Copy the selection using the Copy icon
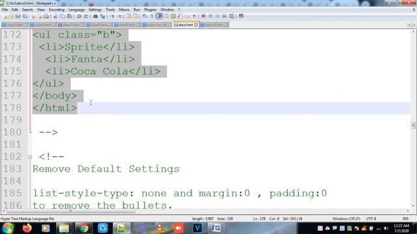 coord(63,16)
